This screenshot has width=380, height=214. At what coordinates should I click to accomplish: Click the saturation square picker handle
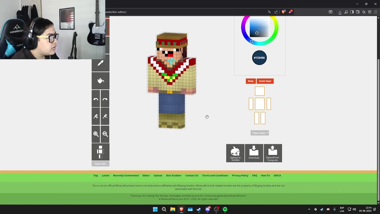[x=257, y=33]
